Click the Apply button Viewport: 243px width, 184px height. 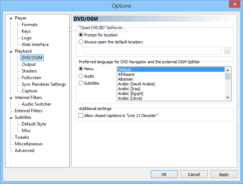coord(224,174)
